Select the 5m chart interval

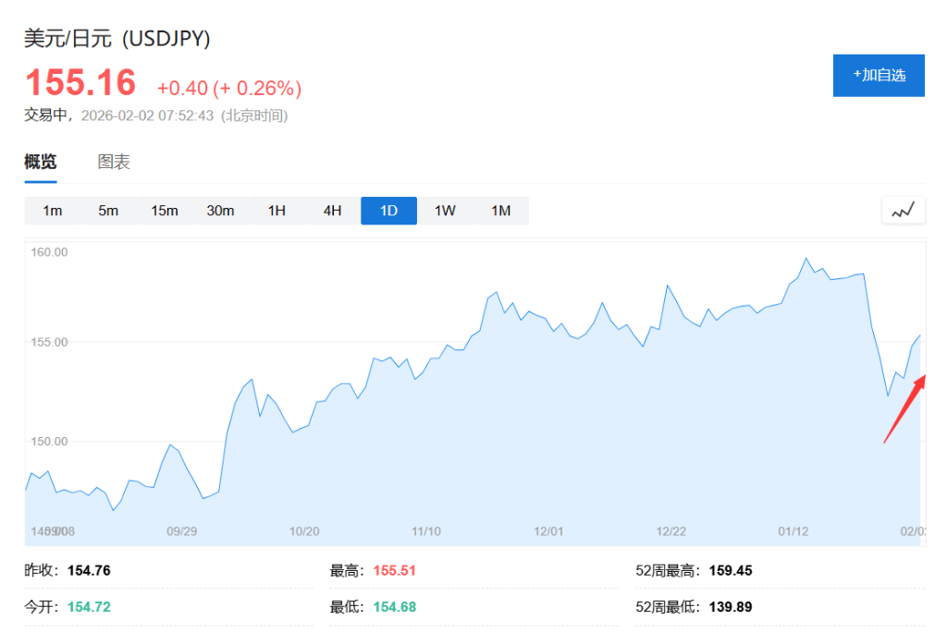coord(108,211)
